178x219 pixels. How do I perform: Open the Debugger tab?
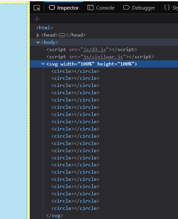click(139, 8)
